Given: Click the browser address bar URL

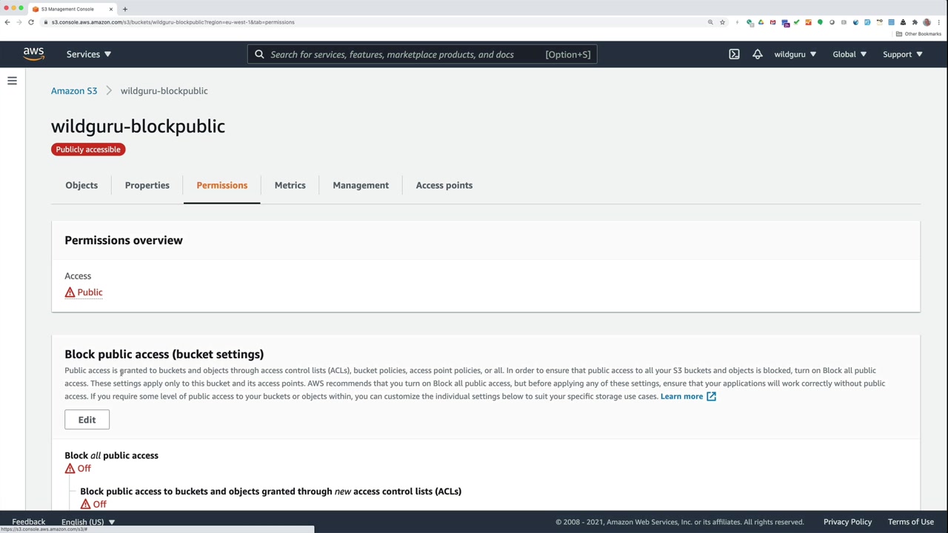Looking at the screenshot, I should (173, 22).
